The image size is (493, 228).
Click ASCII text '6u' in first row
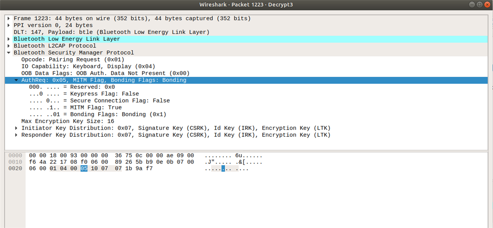239,155
